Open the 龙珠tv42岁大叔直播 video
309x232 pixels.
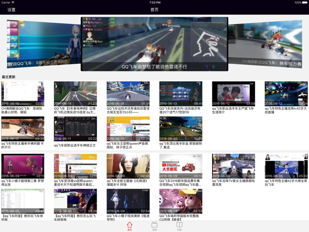286,94
